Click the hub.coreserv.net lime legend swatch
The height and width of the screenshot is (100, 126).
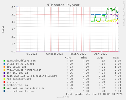(x=4, y=79)
